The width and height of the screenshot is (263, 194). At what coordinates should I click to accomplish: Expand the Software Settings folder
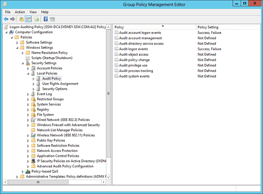click(18, 42)
